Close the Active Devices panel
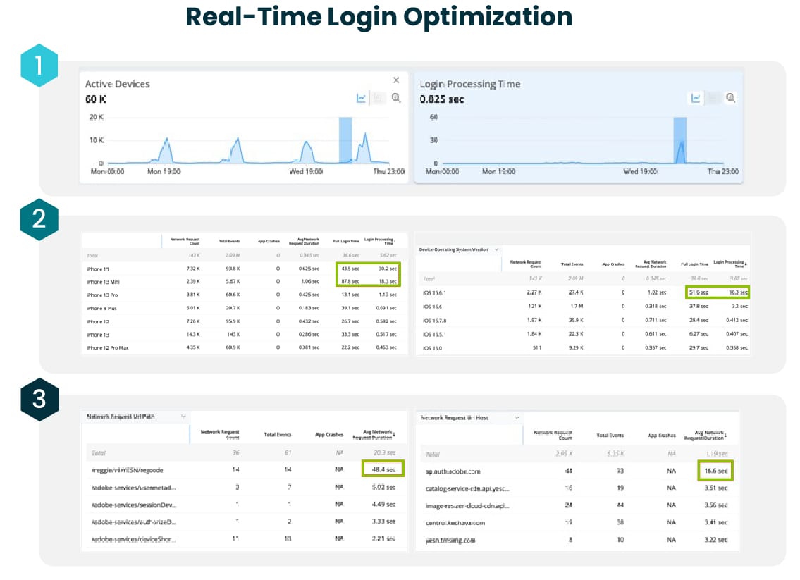800x580 pixels. [x=396, y=80]
